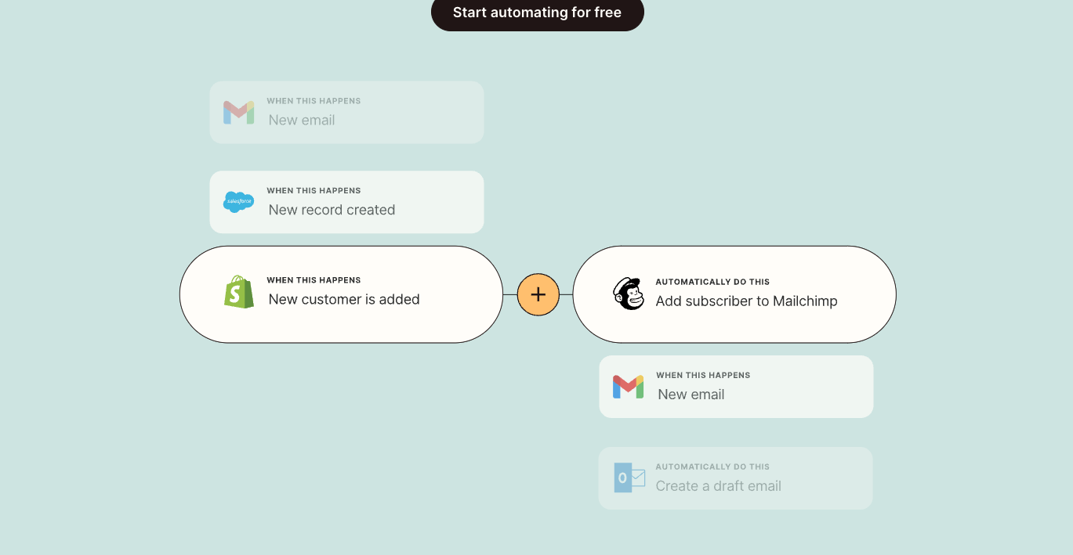The image size is (1073, 555).
Task: Select the "Add subscriber to Mailchimp" action
Action: (746, 301)
